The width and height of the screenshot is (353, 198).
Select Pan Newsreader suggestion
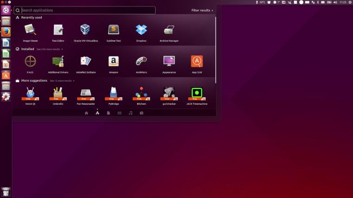[x=86, y=96]
